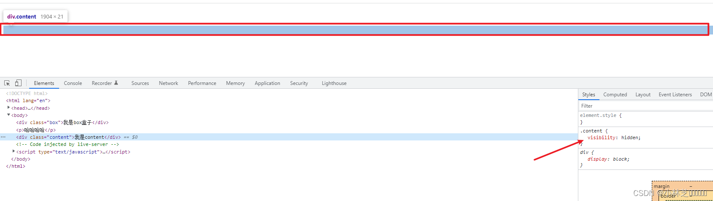
Task: Click the div selector in user agent styles
Action: click(584, 152)
